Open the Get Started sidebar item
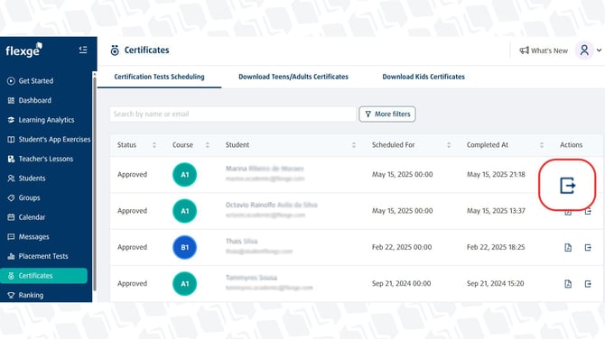 click(31, 81)
